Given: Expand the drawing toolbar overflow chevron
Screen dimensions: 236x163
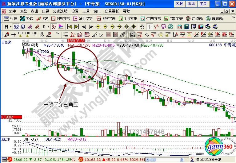Looking at the screenshot, I should click(57, 34).
